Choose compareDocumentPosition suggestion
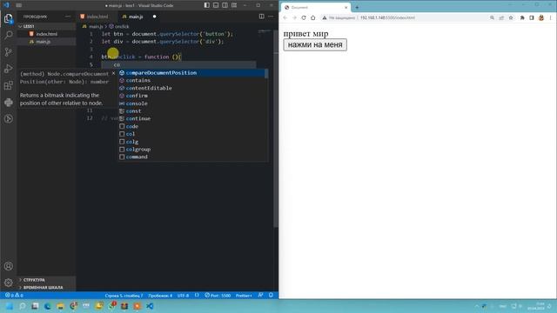The image size is (557, 313). click(191, 73)
